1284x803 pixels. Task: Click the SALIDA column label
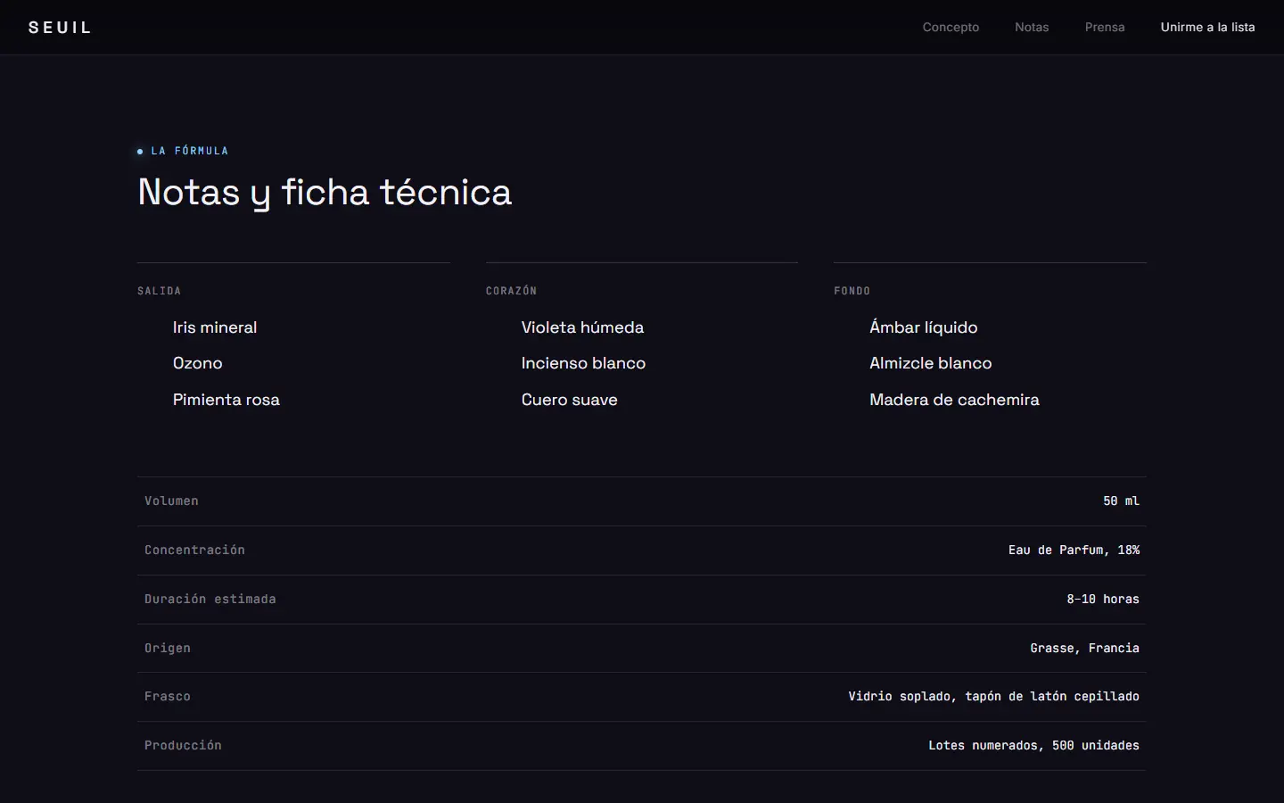coord(159,291)
